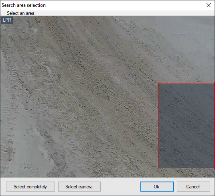The width and height of the screenshot is (215, 196).
Task: Click the light gray strip above the red selection
Action: tap(186, 50)
